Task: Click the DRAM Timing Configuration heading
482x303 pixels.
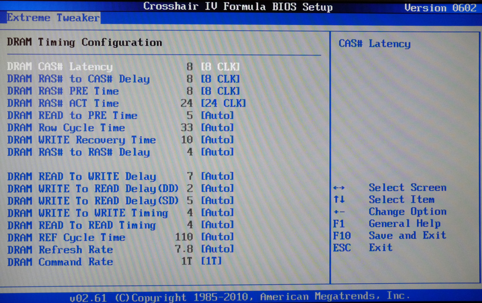Action: coord(84,43)
